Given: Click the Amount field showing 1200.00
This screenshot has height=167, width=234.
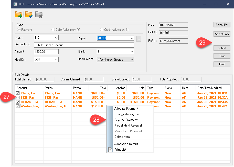Looking at the screenshot, I should point(46,52).
